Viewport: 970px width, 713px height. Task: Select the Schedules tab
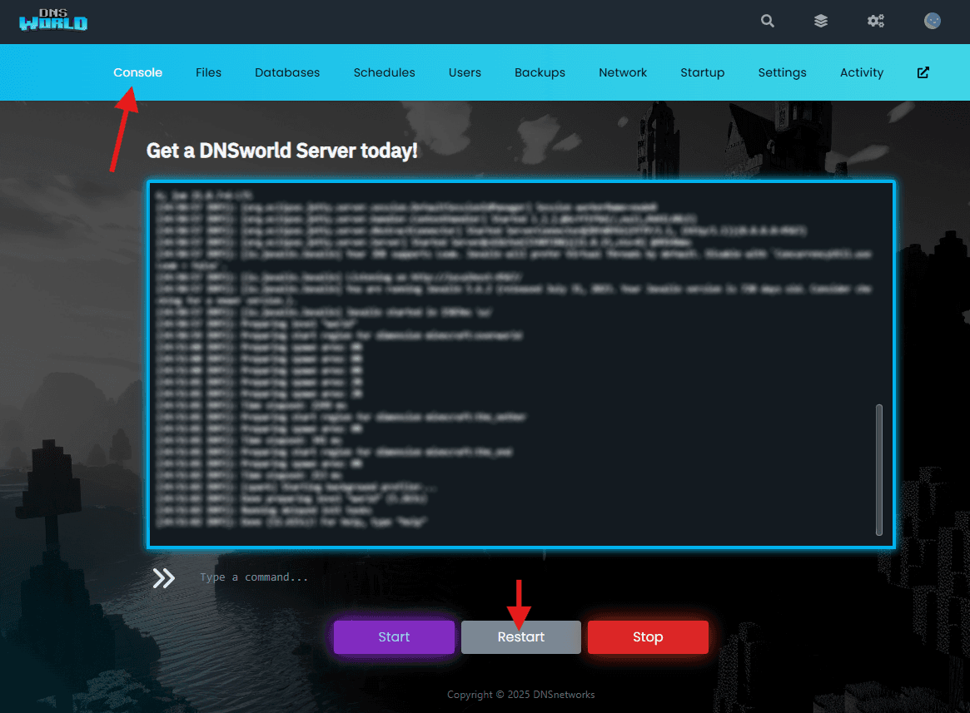384,72
